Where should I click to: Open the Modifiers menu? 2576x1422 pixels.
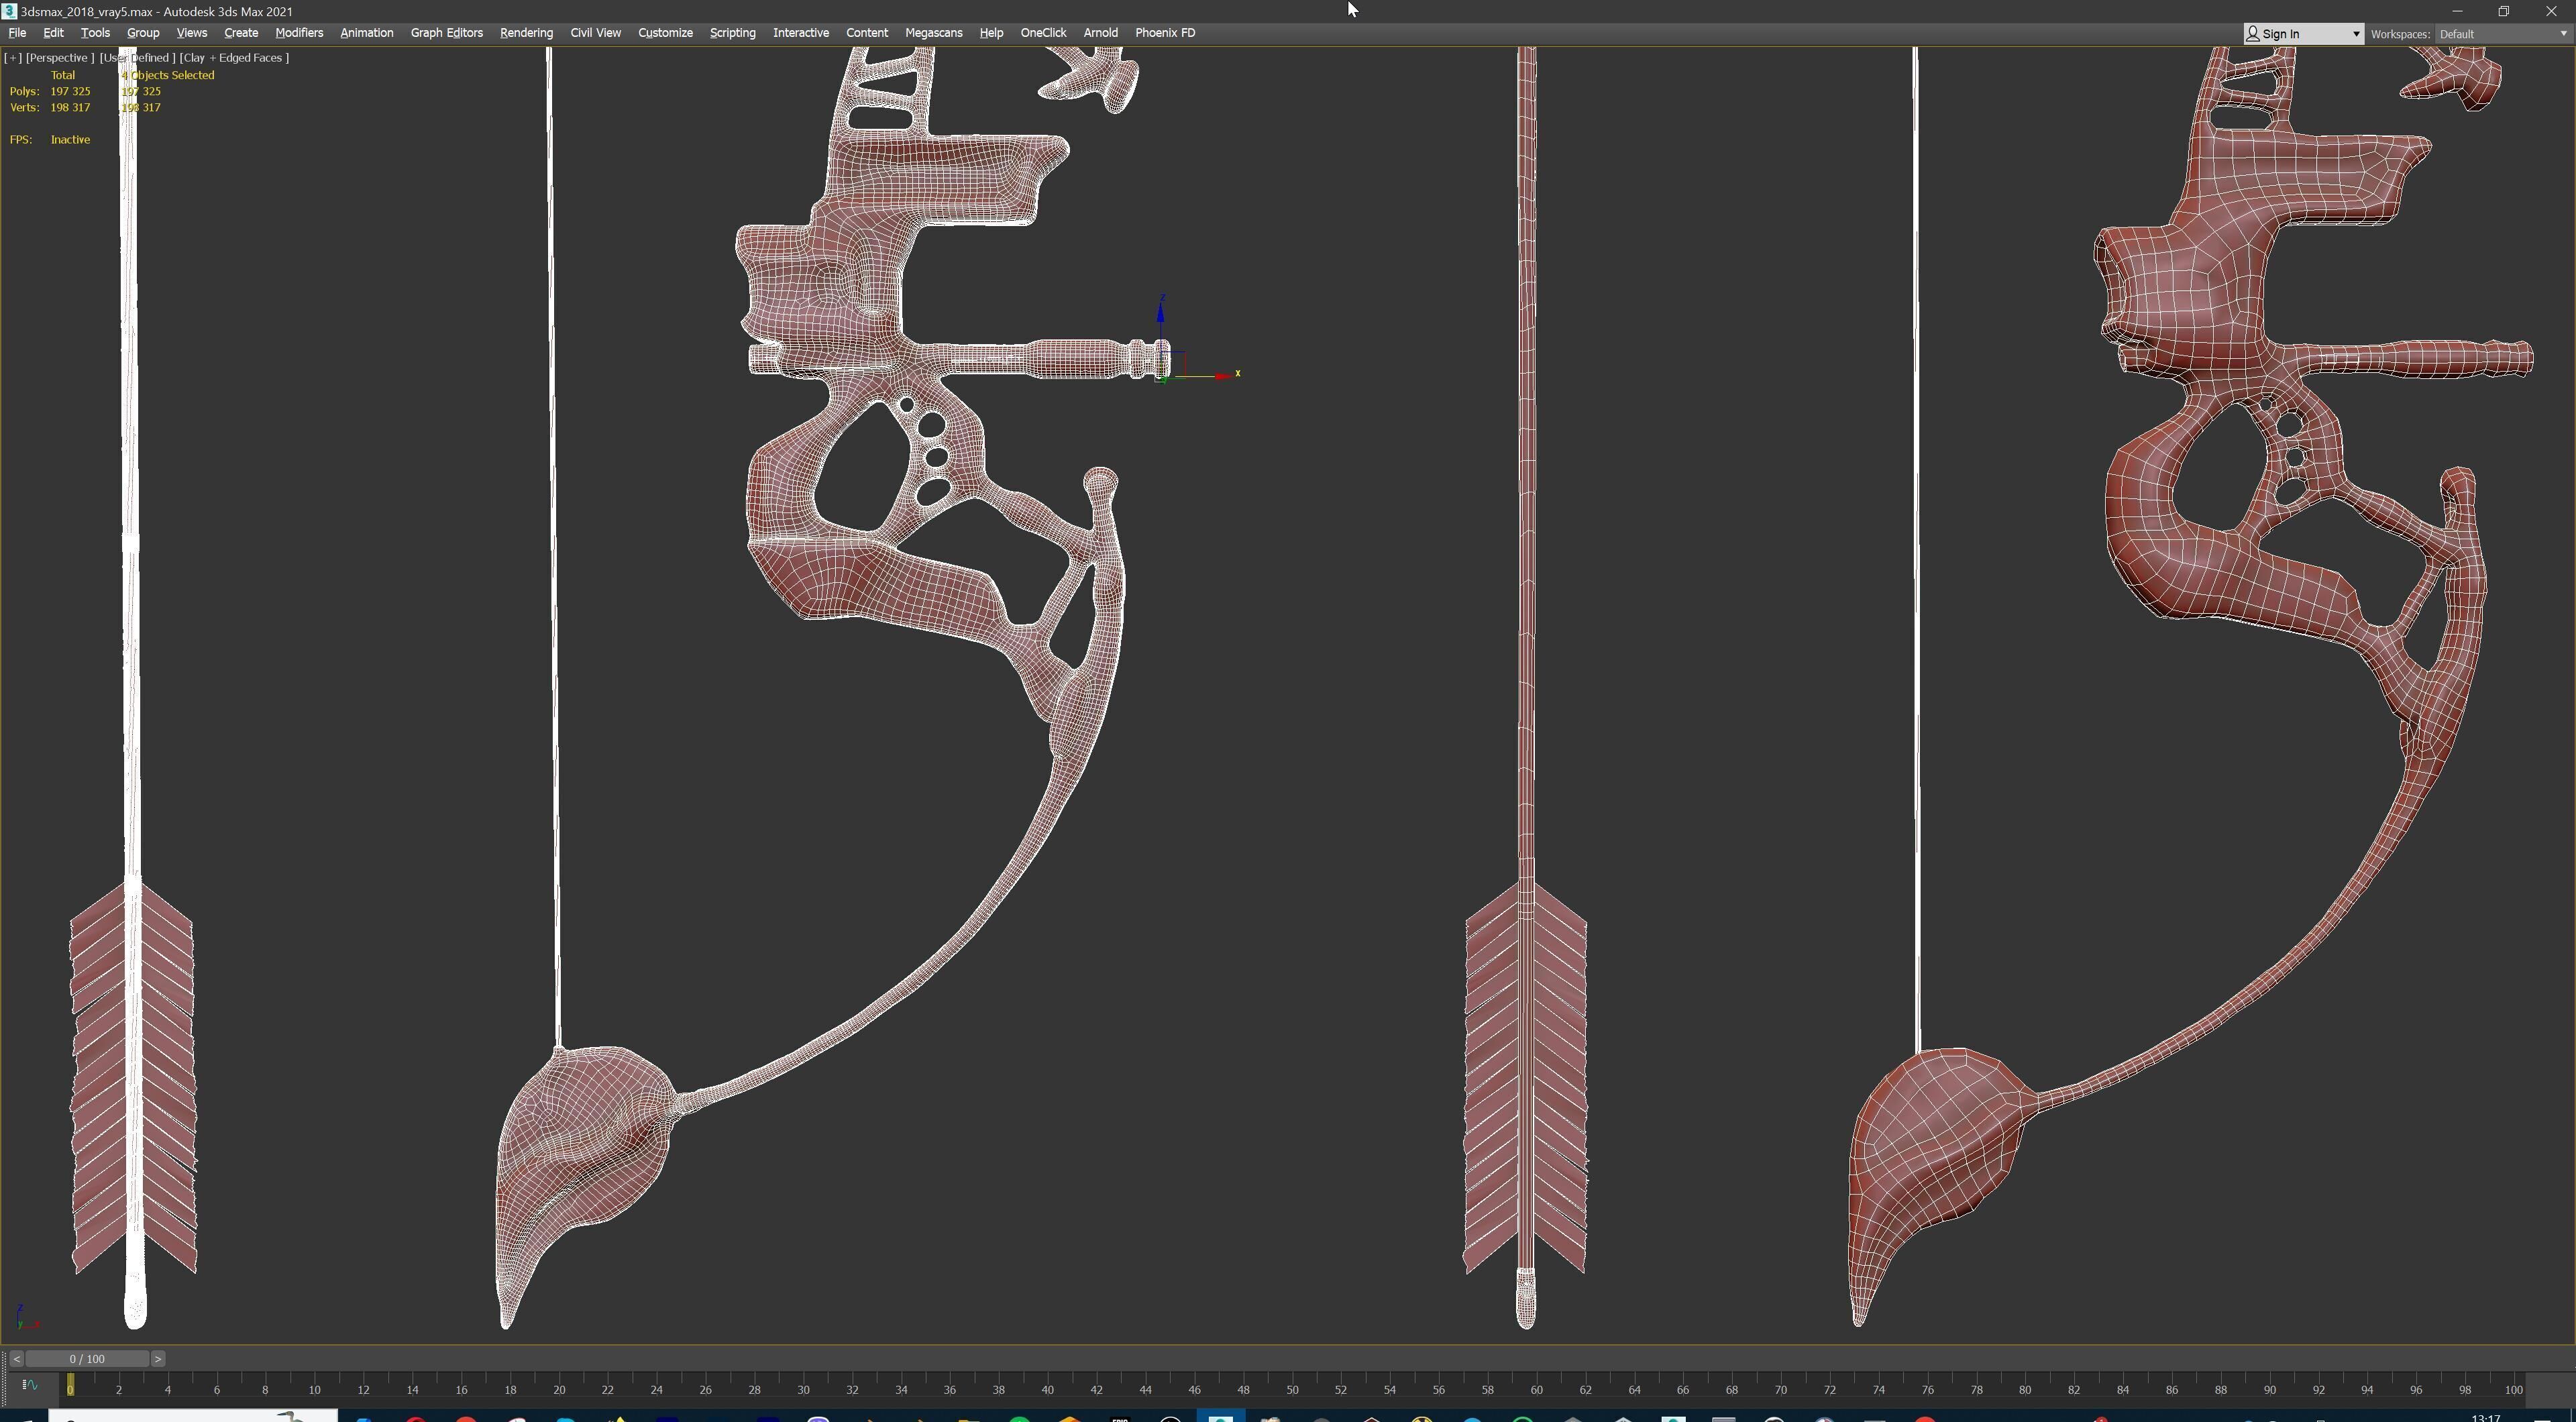click(299, 33)
